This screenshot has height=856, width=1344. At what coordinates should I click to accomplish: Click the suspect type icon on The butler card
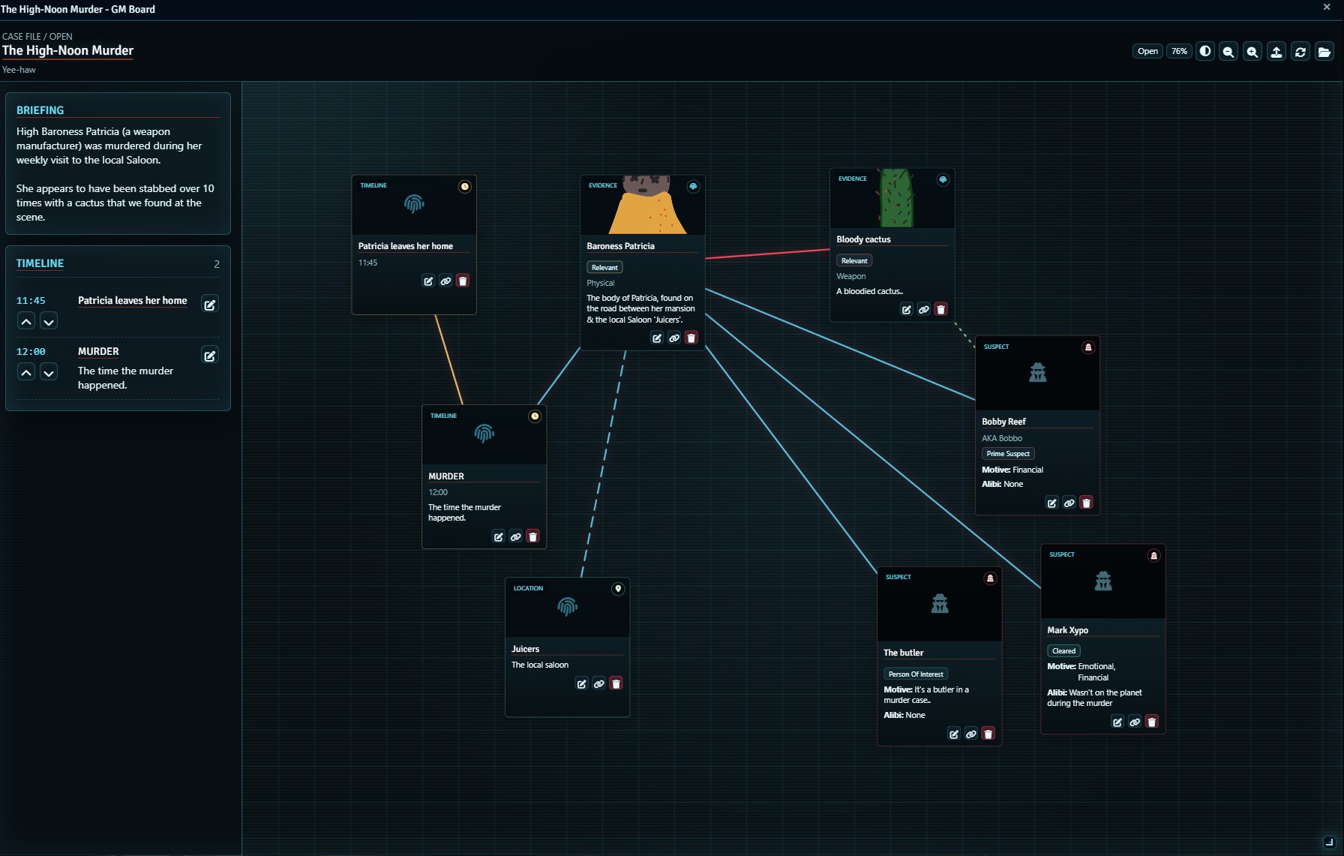(990, 578)
